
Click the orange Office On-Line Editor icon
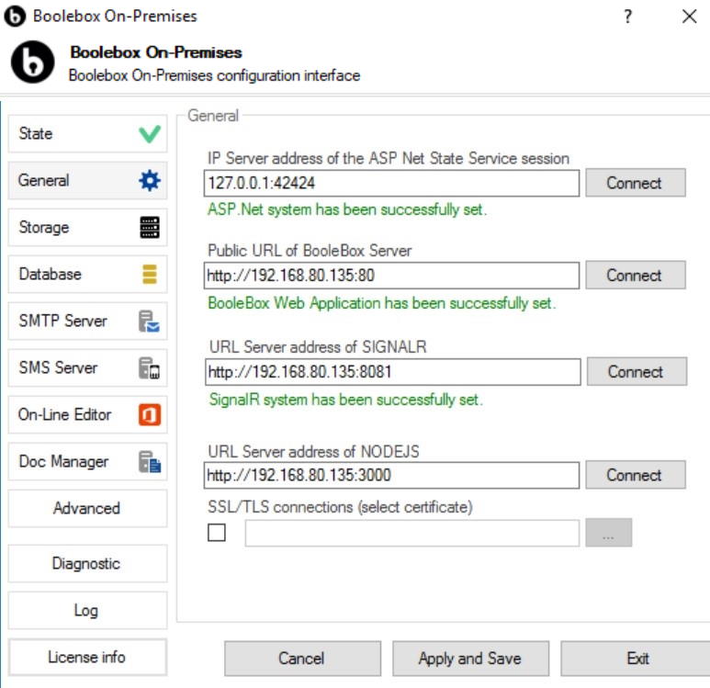coord(150,414)
